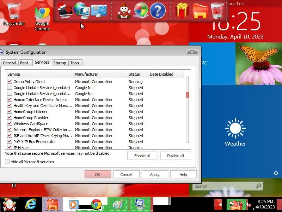Click the taskbar clock showing 6:25 PM
The height and width of the screenshot is (212, 282).
265,204
